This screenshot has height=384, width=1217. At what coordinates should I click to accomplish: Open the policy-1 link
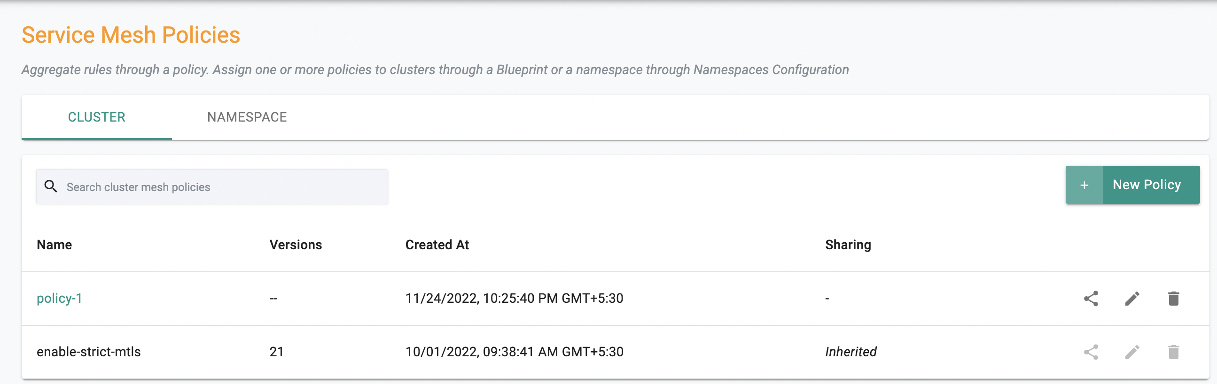60,299
